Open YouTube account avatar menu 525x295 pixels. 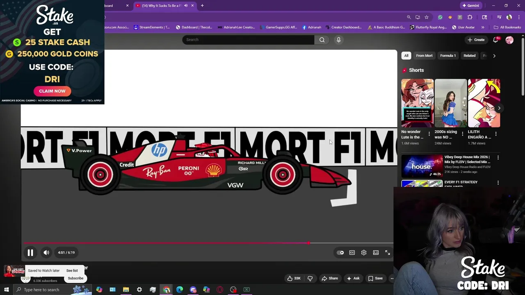point(509,40)
